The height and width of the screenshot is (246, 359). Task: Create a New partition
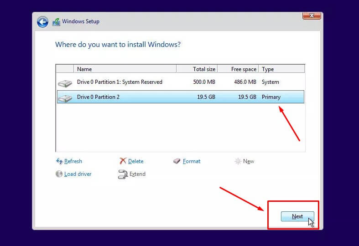(x=249, y=161)
